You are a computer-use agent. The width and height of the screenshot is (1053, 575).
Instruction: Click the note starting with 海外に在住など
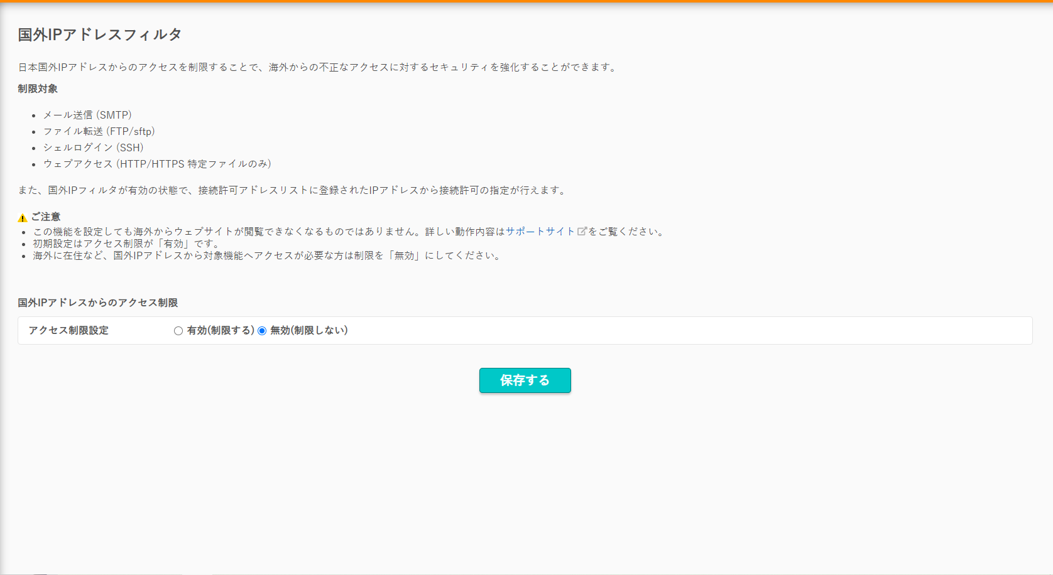coord(267,255)
